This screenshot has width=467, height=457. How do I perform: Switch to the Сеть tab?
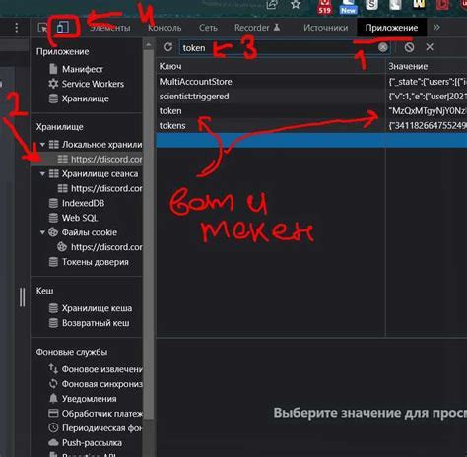tap(208, 28)
